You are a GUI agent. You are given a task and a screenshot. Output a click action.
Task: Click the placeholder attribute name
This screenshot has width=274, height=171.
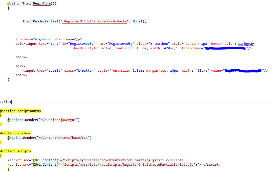click(x=190, y=48)
